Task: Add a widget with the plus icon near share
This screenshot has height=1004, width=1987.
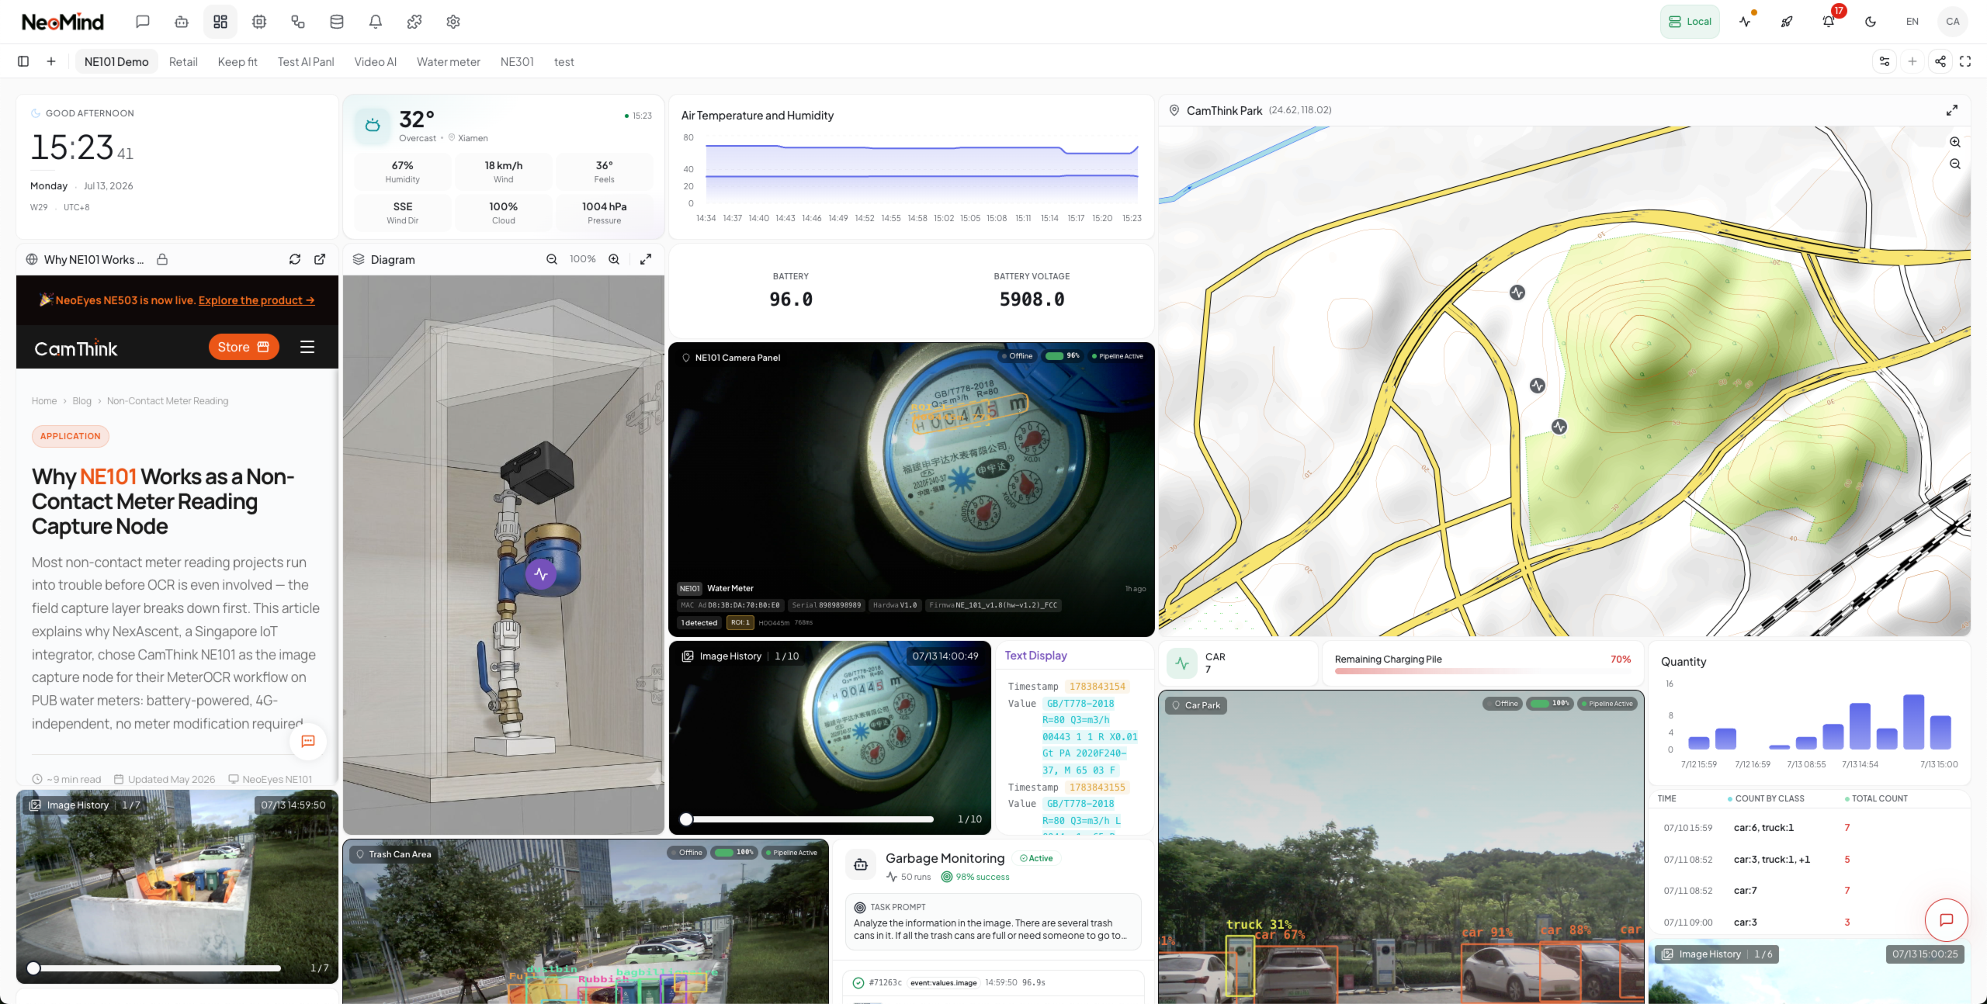Action: coord(1912,61)
